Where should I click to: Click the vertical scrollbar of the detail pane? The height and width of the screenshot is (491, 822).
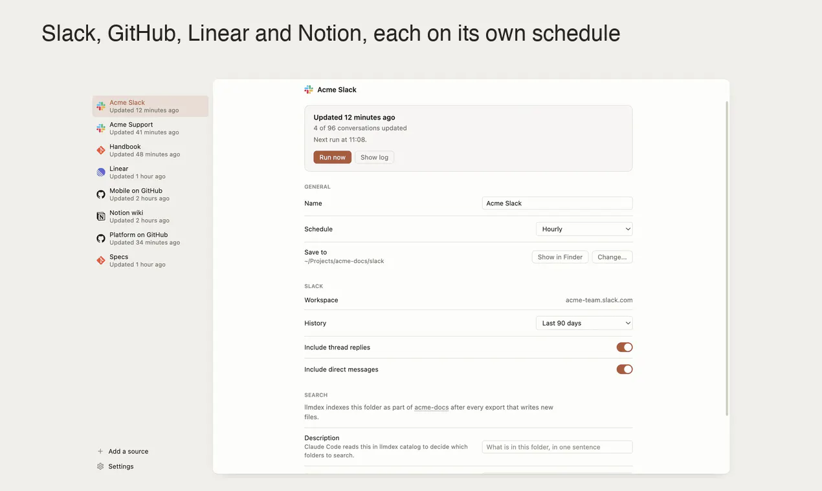tap(726, 258)
